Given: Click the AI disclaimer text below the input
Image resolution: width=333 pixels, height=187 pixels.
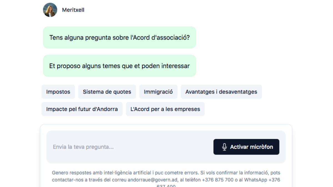Looking at the screenshot, I should (166, 176).
